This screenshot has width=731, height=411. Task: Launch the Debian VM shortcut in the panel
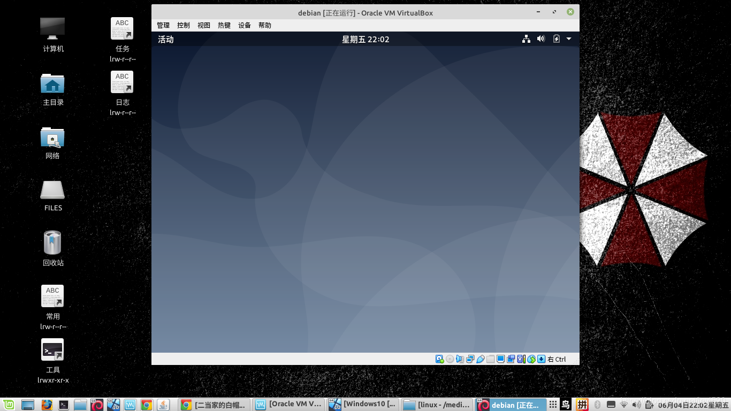coord(97,405)
